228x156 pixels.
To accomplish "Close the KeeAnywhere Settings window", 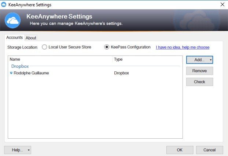I will coord(223,4).
